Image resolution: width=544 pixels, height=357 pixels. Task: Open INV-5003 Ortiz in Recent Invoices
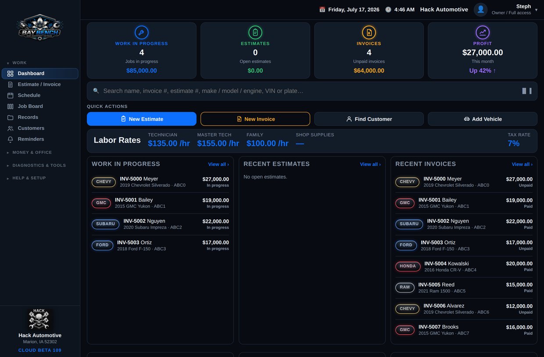(x=464, y=246)
